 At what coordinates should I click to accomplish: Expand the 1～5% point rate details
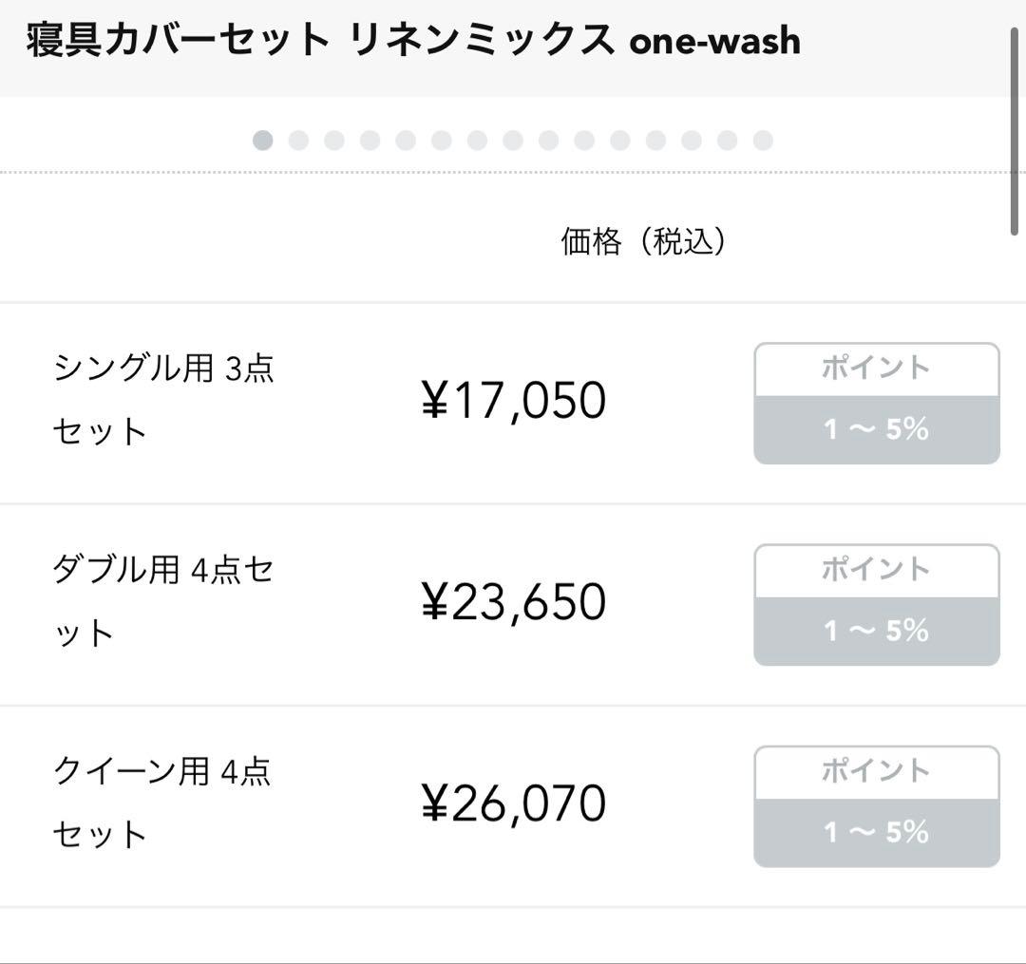[875, 428]
